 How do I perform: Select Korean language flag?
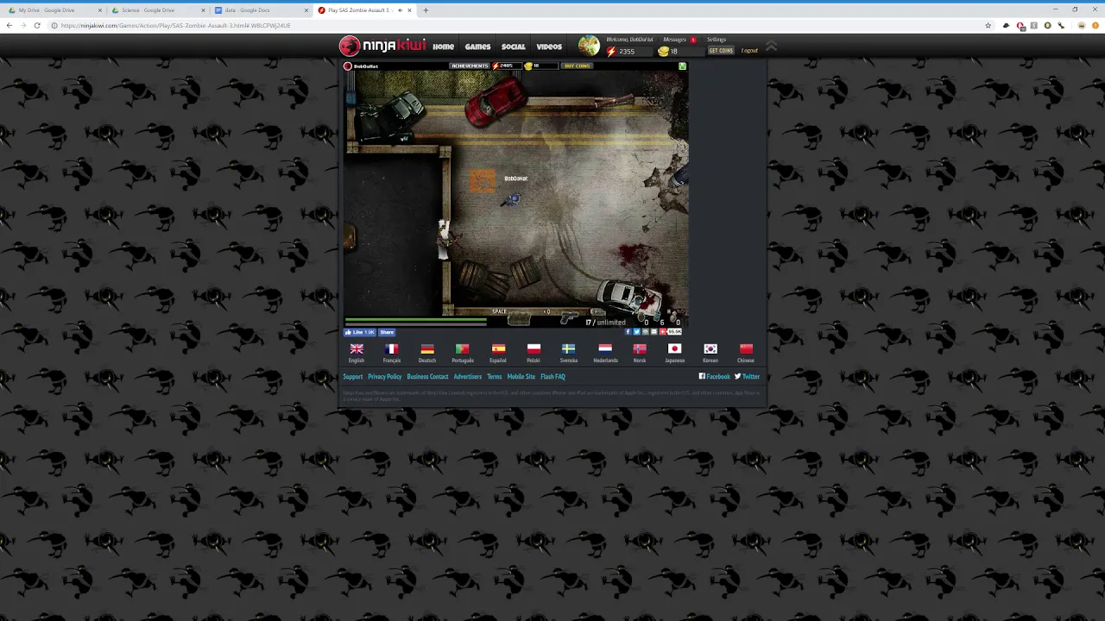[710, 348]
